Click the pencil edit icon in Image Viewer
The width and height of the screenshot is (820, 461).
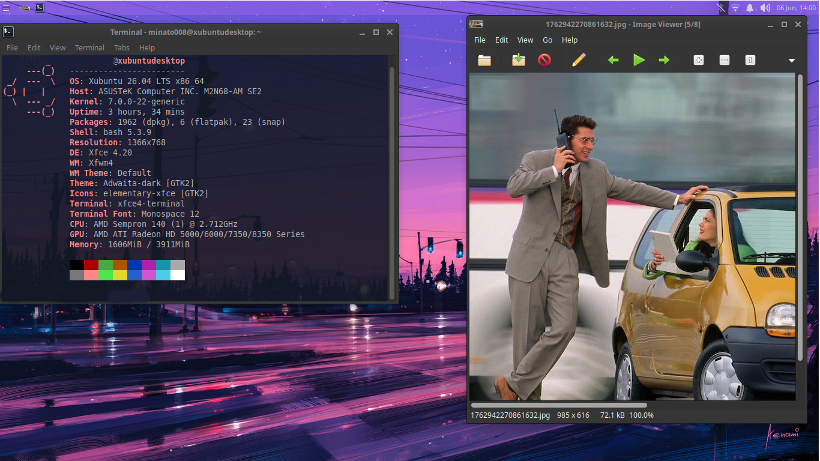coord(579,60)
